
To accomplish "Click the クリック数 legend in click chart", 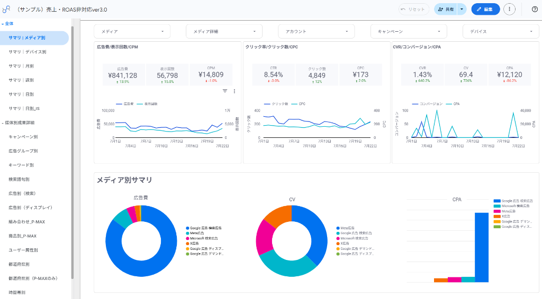I will pyautogui.click(x=276, y=104).
